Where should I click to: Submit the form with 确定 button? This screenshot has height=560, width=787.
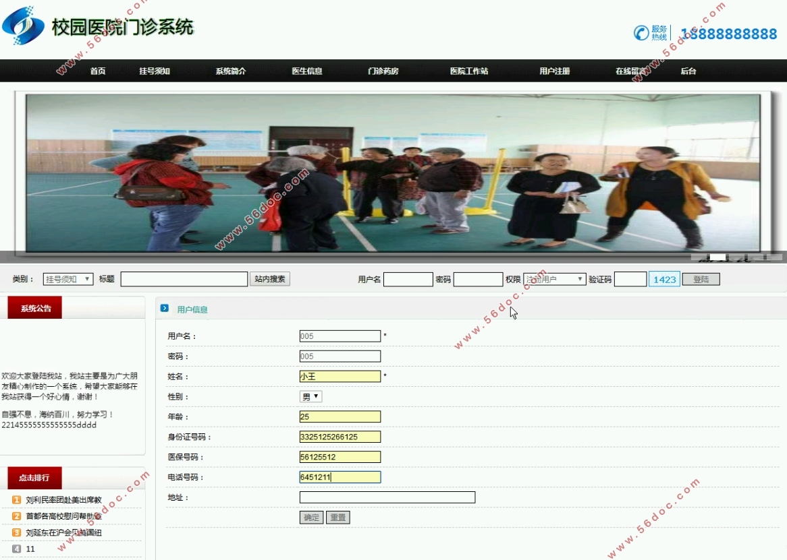click(311, 518)
